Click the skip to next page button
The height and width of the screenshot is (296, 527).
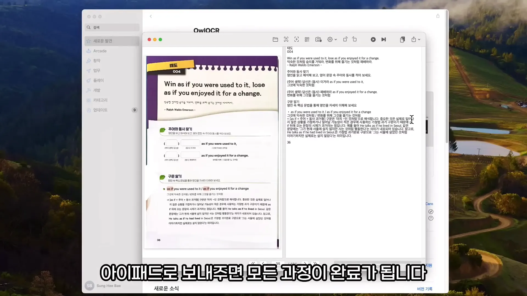[384, 39]
